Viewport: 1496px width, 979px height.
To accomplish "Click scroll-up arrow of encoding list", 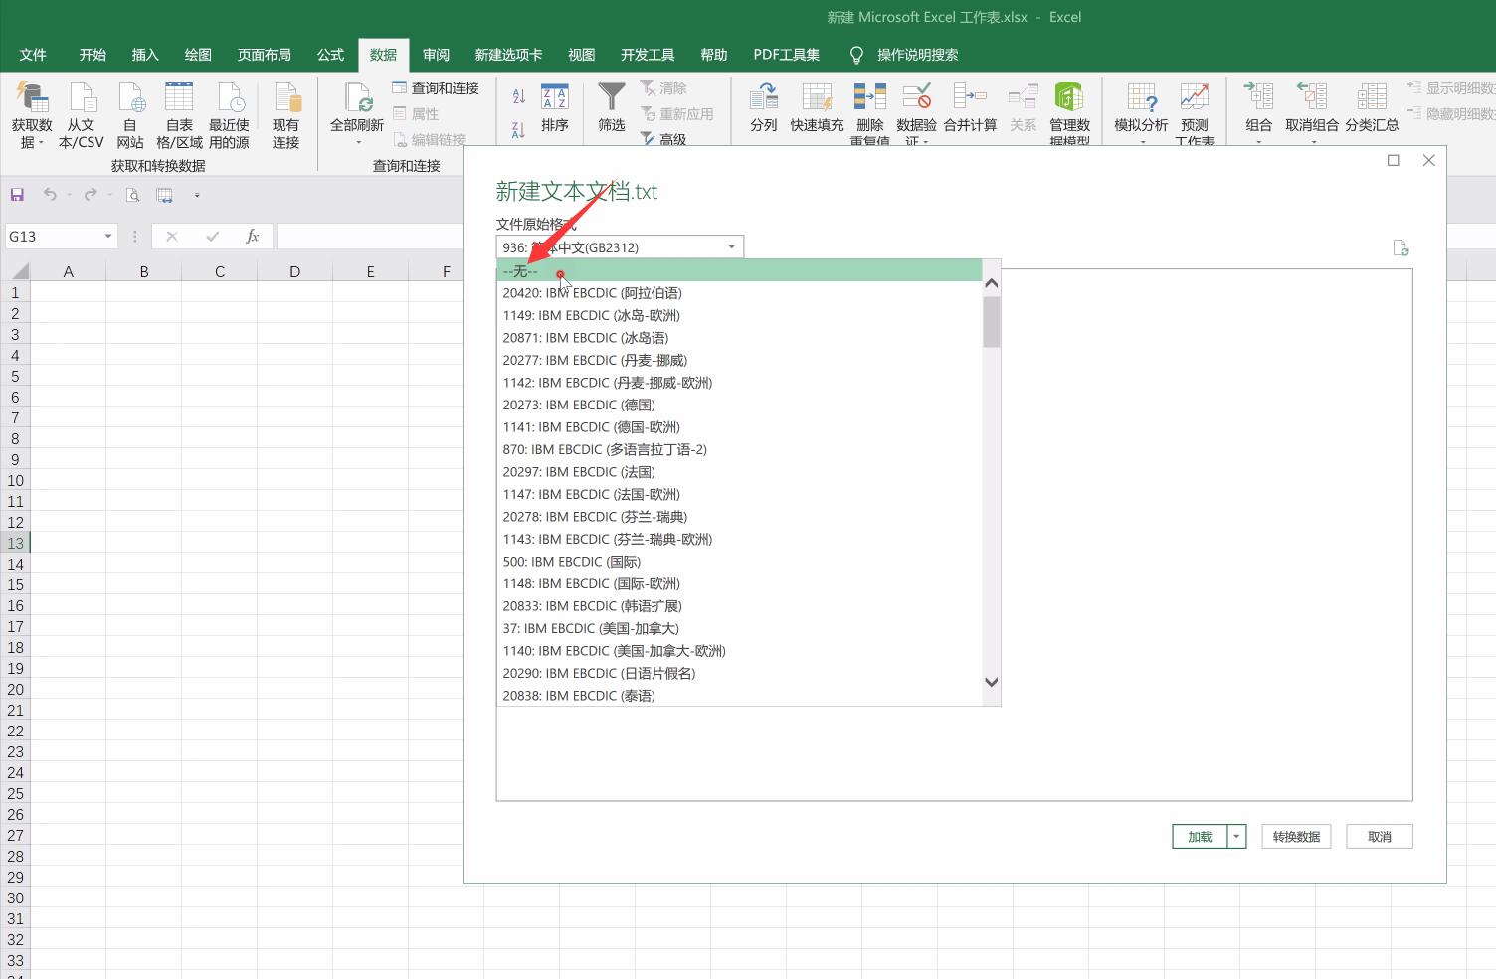I will click(991, 284).
